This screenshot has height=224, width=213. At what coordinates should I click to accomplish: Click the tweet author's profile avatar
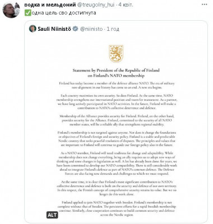point(11,10)
